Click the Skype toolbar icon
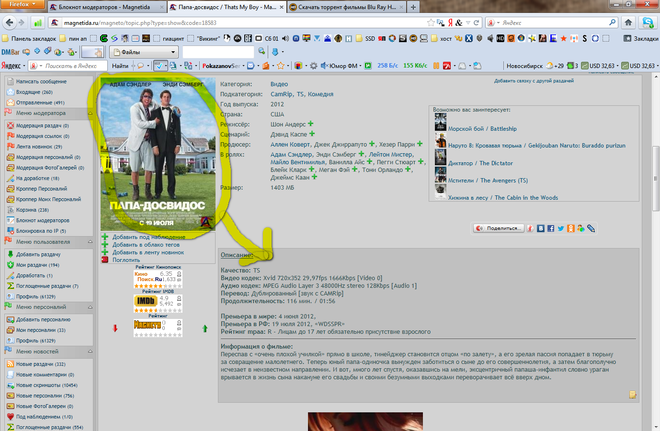This screenshot has height=431, width=660. (x=648, y=23)
